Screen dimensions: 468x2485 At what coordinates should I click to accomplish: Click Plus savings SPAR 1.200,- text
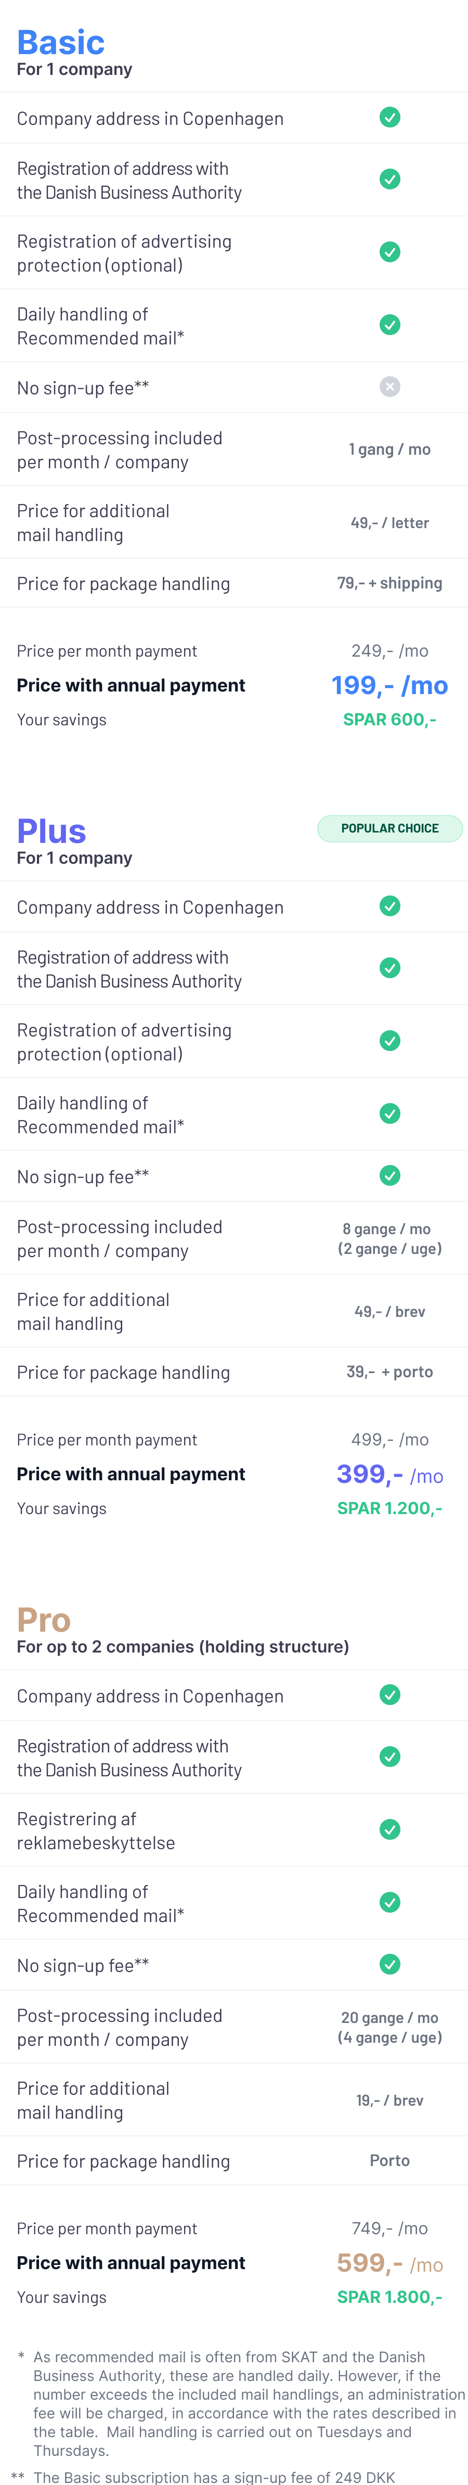tap(390, 1509)
